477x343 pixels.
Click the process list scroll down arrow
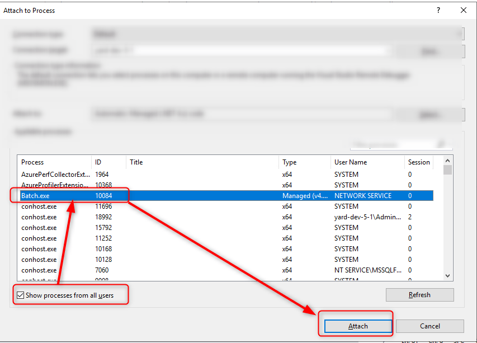coord(447,275)
